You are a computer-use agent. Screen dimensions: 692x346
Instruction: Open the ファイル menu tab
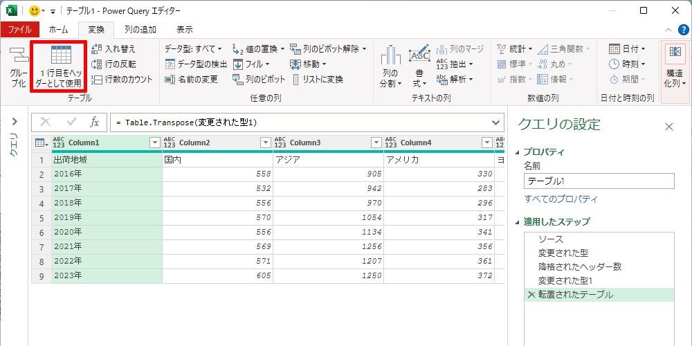point(20,30)
